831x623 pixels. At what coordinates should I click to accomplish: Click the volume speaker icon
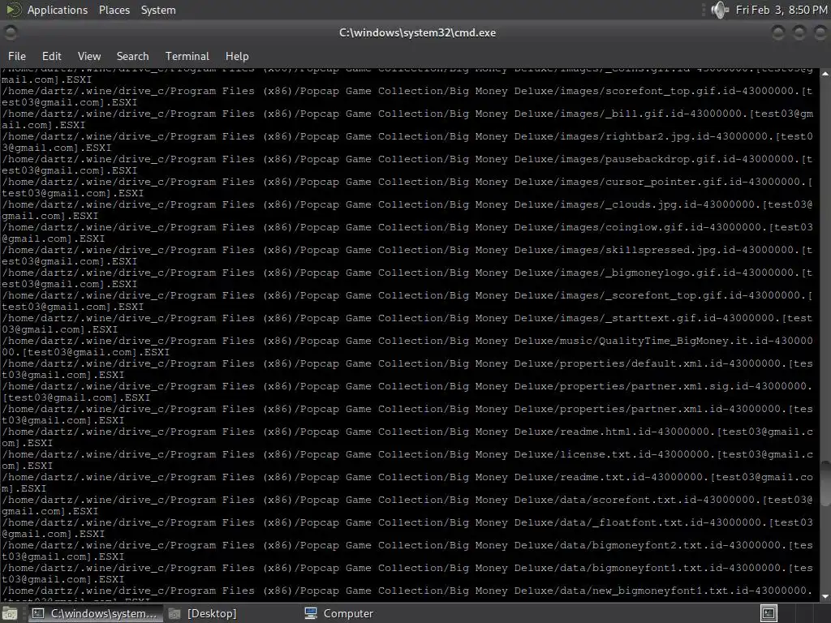click(720, 10)
